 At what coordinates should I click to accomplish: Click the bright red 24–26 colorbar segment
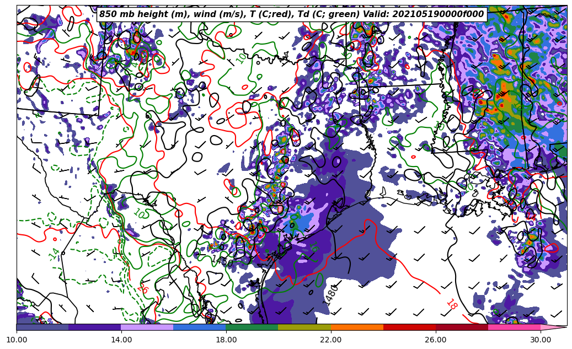point(409,327)
